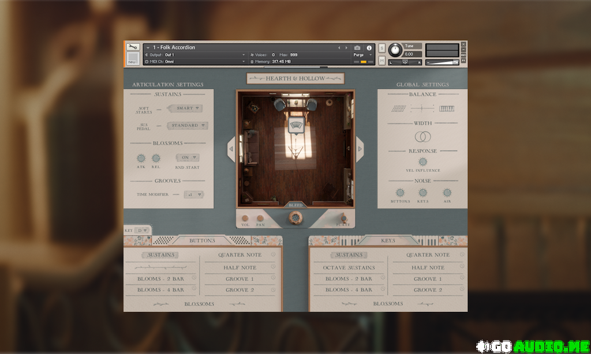Click the left arrow beside the room

coord(231,149)
